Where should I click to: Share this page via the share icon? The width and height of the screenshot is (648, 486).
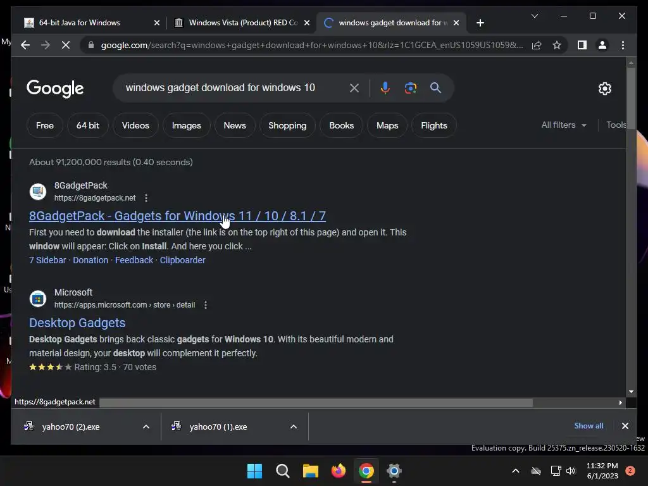point(537,45)
